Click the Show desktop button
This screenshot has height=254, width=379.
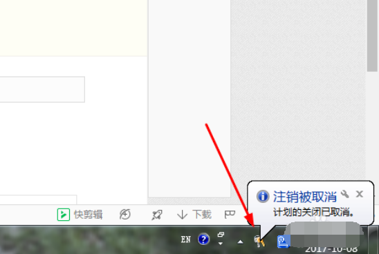tap(373, 240)
